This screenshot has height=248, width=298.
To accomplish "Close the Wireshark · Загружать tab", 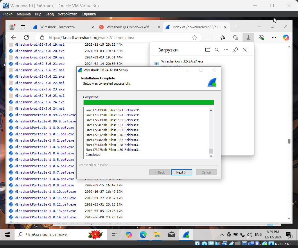I will click(93, 27).
